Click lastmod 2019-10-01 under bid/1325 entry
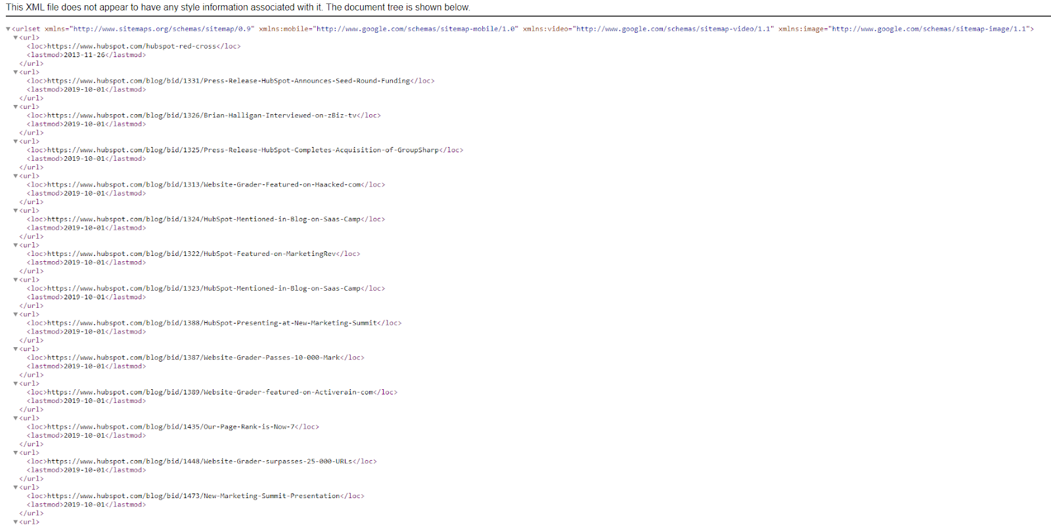Image resolution: width=1051 pixels, height=527 pixels. pyautogui.click(x=84, y=159)
